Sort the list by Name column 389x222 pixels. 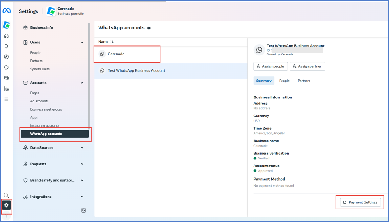pyautogui.click(x=106, y=42)
